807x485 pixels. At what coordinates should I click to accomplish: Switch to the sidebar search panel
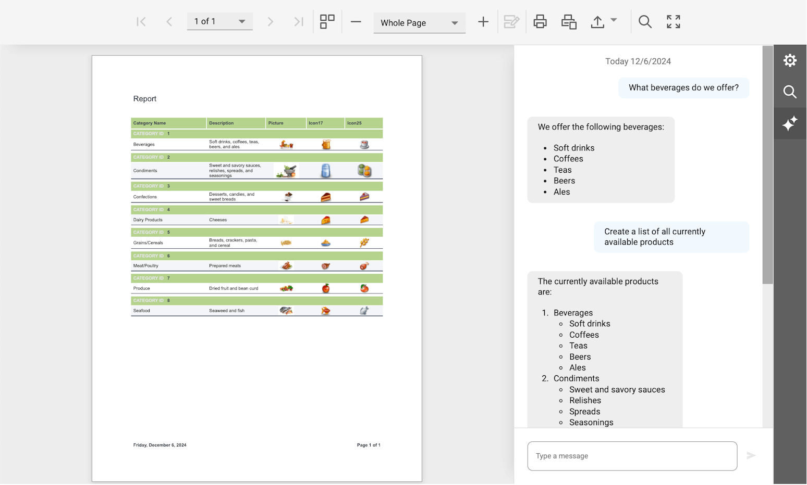coord(790,92)
